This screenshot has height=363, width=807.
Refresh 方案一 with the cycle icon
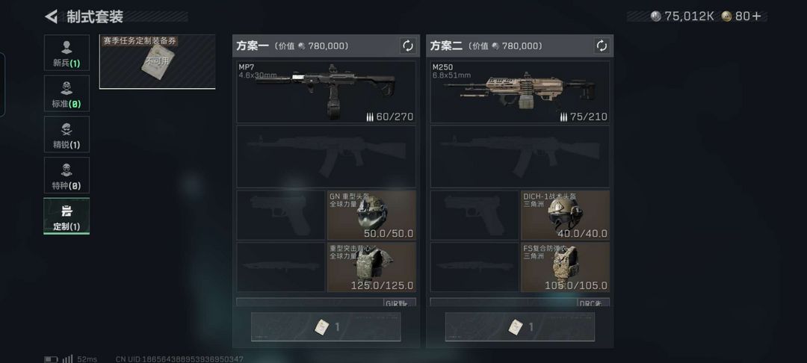tap(408, 46)
